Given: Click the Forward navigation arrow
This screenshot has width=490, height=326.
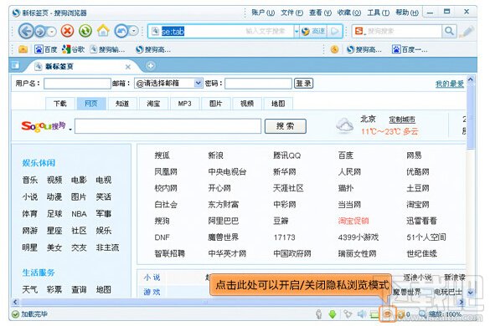Looking at the screenshot, I should click(x=39, y=31).
